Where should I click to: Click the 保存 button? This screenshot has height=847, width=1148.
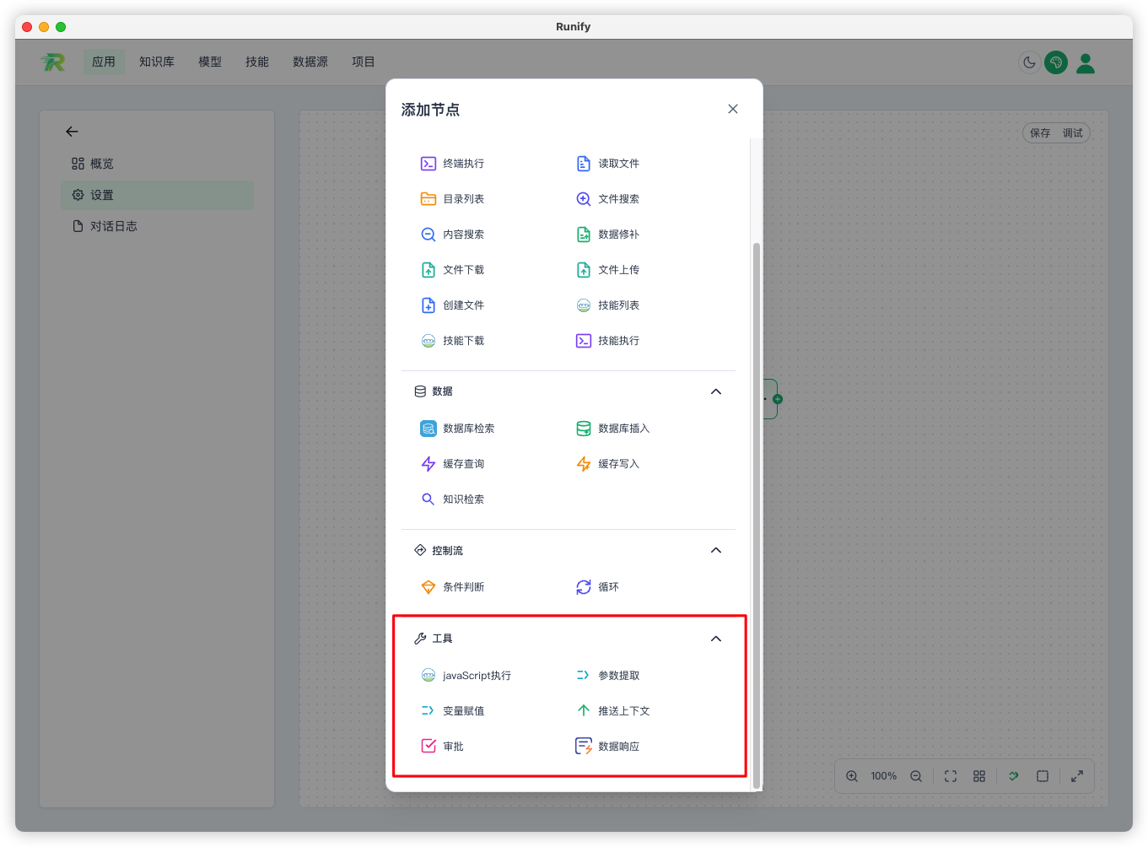click(x=1040, y=133)
